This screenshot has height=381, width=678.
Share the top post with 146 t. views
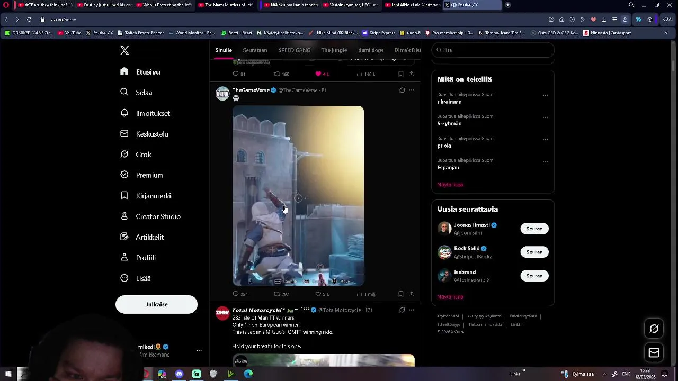click(x=411, y=74)
